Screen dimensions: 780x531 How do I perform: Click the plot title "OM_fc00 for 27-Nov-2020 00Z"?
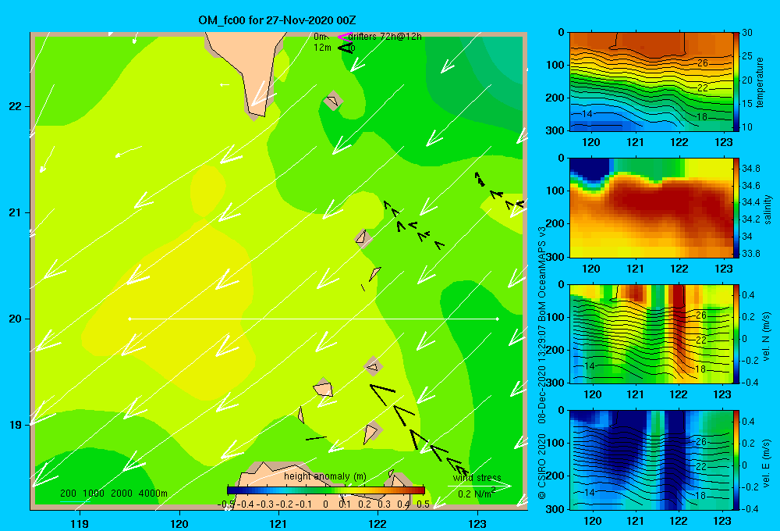277,20
